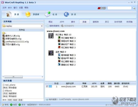Click the 文件名 column header
The height and width of the screenshot is (107, 138).
(x=22, y=30)
